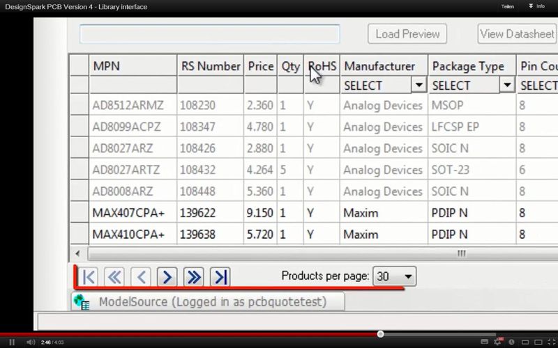This screenshot has width=558, height=348.
Task: Click SOT-23 package type cell
Action: 472,169
